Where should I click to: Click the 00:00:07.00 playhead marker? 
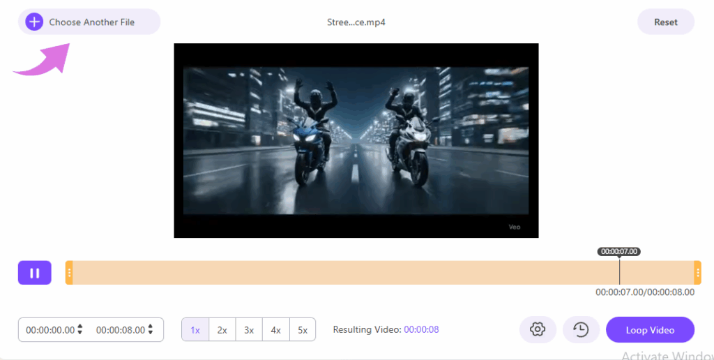(619, 251)
